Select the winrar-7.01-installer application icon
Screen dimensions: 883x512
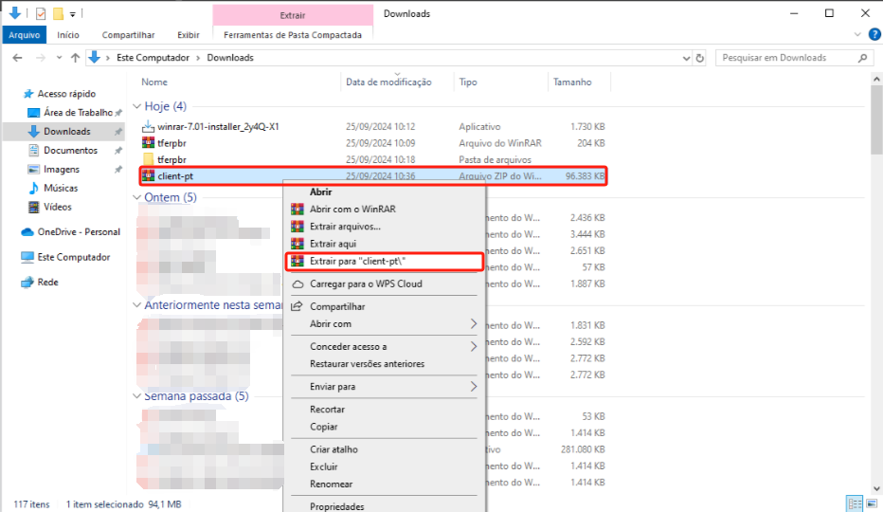click(x=148, y=126)
